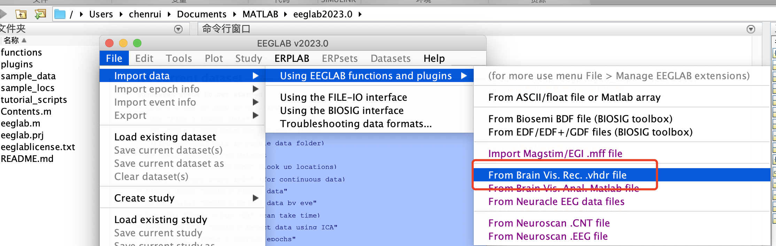Select From Brain Vis. Rec. .vhdr file
This screenshot has width=776, height=246.
pyautogui.click(x=557, y=175)
